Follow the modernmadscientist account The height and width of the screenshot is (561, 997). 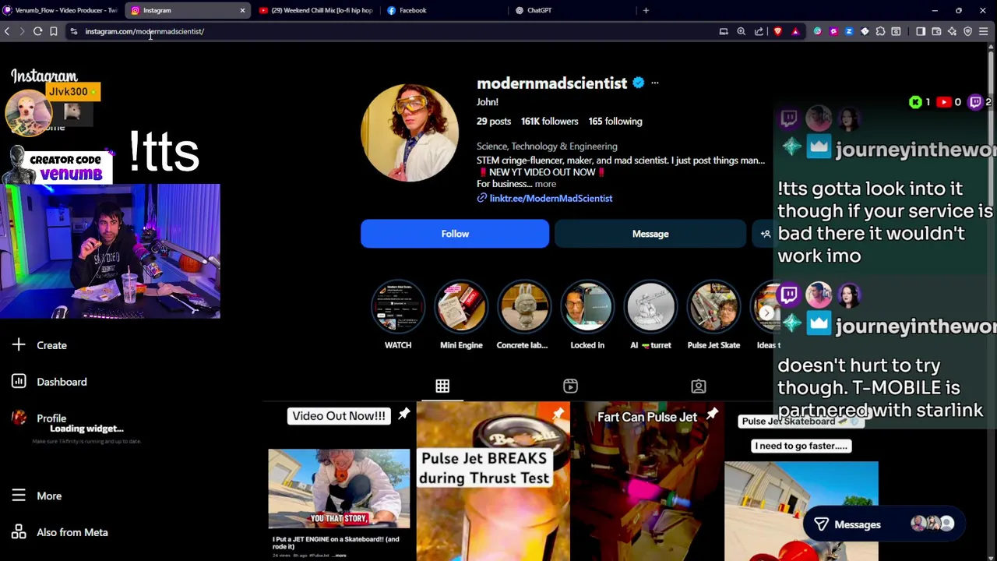455,234
